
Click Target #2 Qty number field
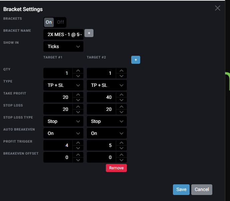pyautogui.click(x=101, y=73)
